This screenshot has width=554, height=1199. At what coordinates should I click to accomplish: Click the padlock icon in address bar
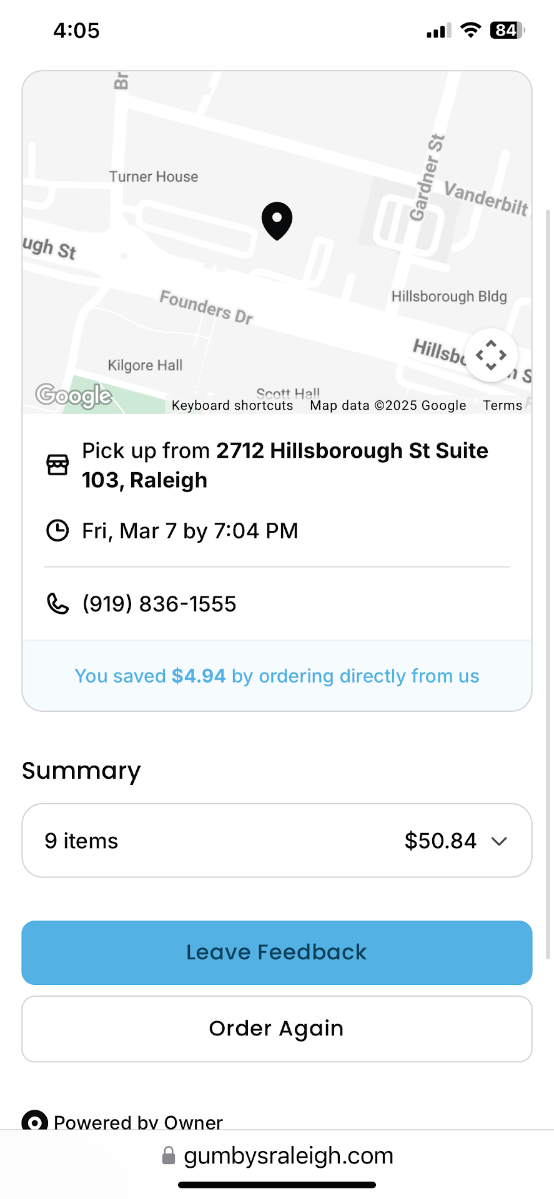[169, 1156]
